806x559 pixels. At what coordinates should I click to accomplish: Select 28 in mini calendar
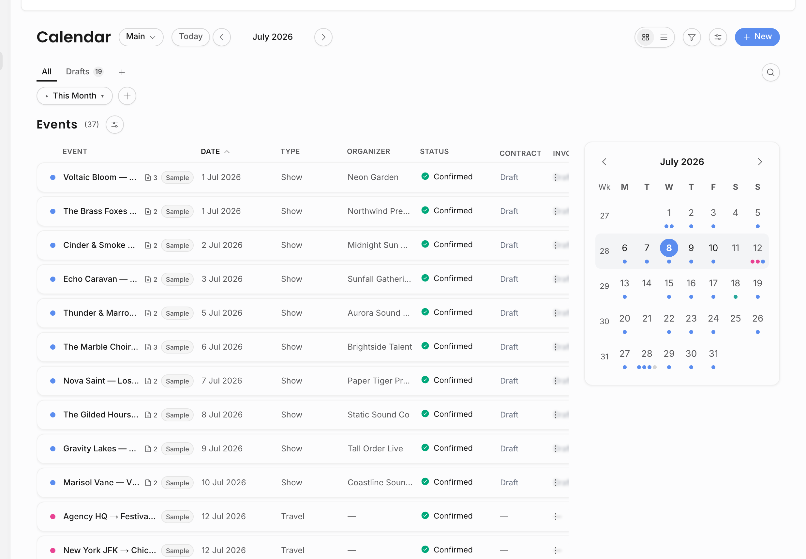tap(646, 354)
